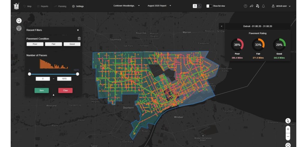Image resolution: width=307 pixels, height=147 pixels.
Task: Zoom in on the map
Action: tap(288, 129)
